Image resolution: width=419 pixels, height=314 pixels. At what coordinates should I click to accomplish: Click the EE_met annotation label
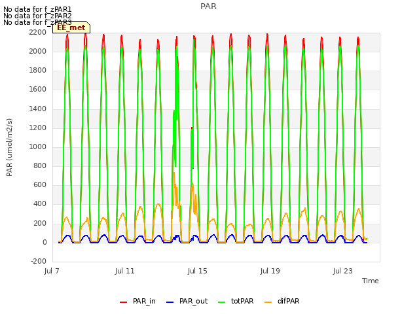71,27
